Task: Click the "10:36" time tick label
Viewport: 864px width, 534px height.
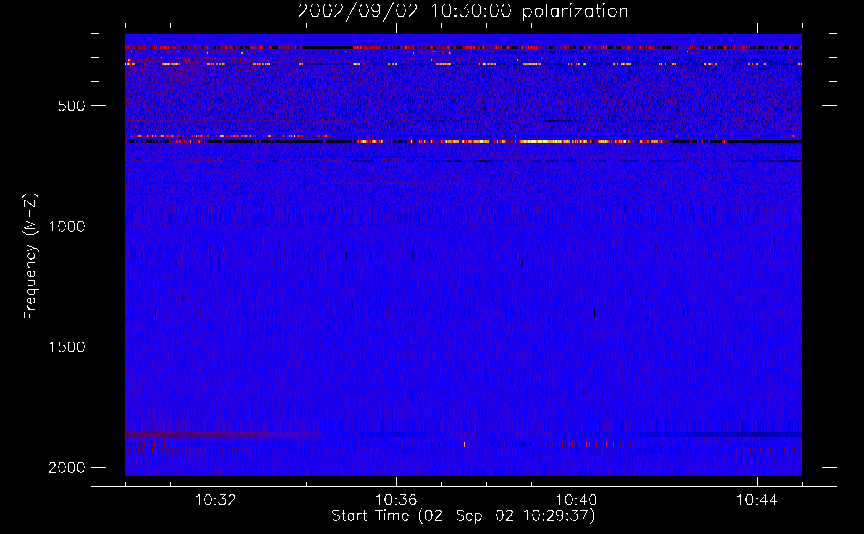Action: coord(396,500)
